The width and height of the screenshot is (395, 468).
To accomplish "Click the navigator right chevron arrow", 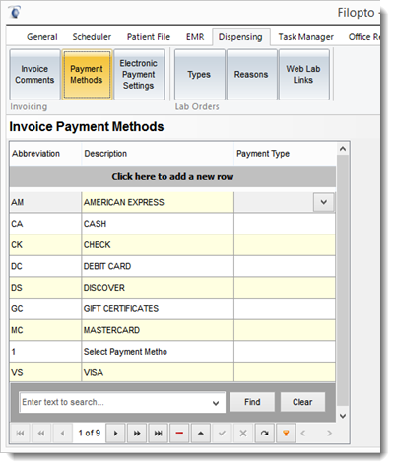I will coord(329,434).
